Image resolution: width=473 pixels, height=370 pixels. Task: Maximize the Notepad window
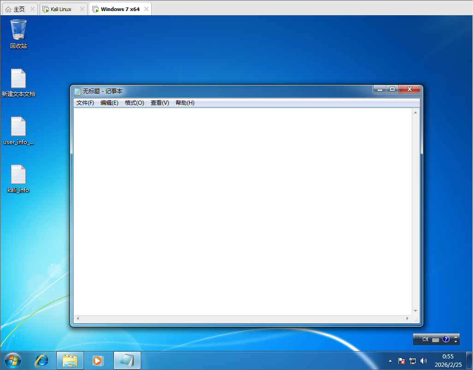tap(392, 90)
